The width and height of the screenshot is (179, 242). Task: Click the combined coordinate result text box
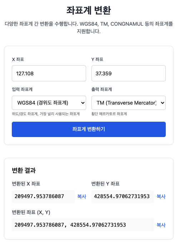pos(83,225)
